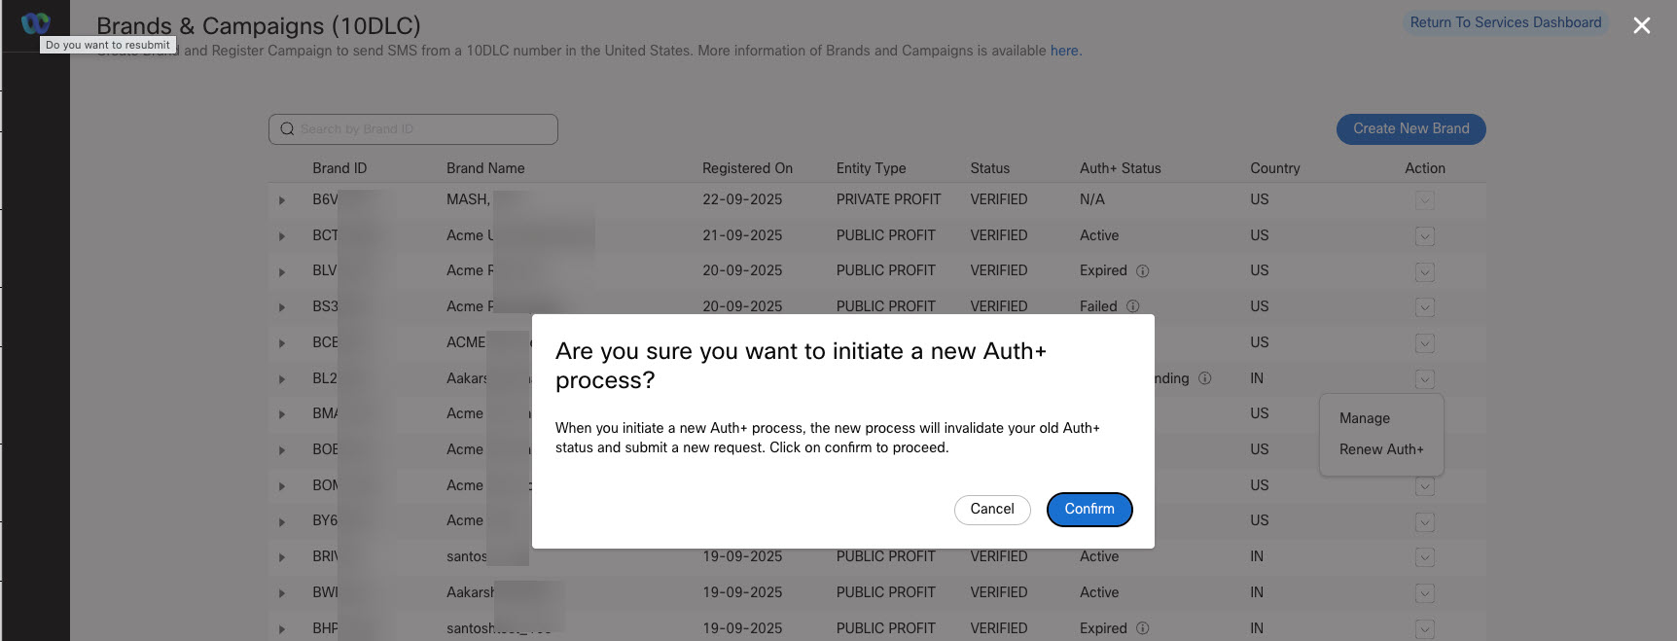Open Action dropdown for BCT row
Image resolution: width=1677 pixels, height=641 pixels.
coord(1425,236)
